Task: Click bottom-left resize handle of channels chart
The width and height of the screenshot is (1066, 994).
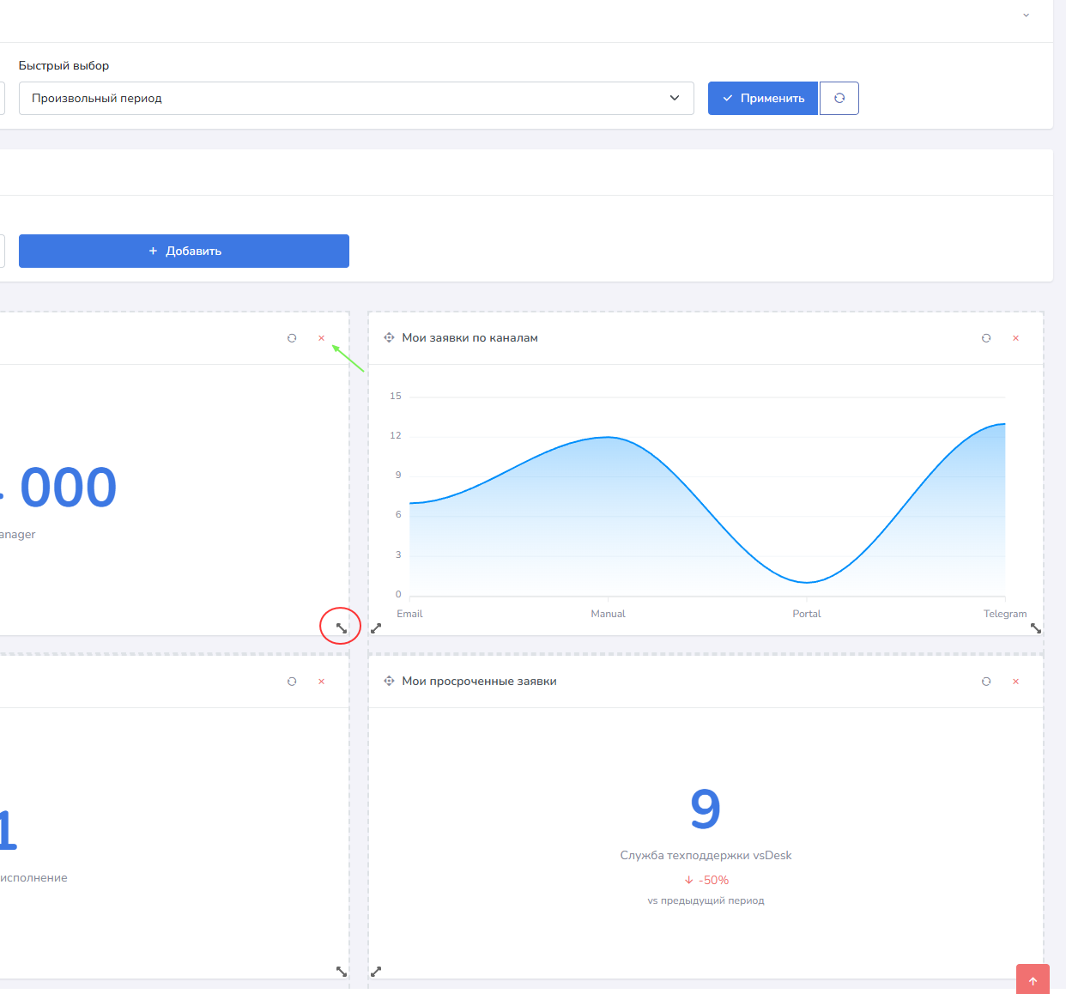Action: [376, 628]
